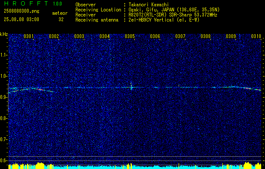265x169 pixels.
Task: Click the date 25.08.08 03:00
Action: [x=21, y=19]
